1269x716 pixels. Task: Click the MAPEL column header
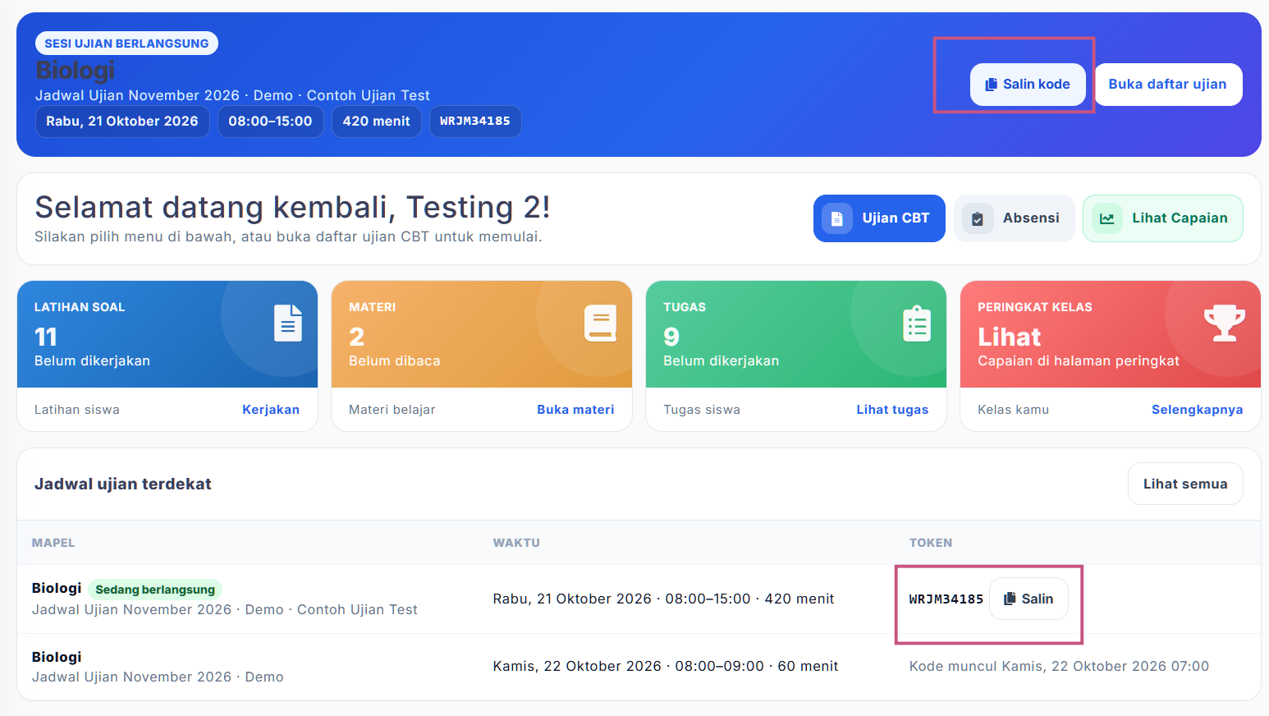click(53, 543)
